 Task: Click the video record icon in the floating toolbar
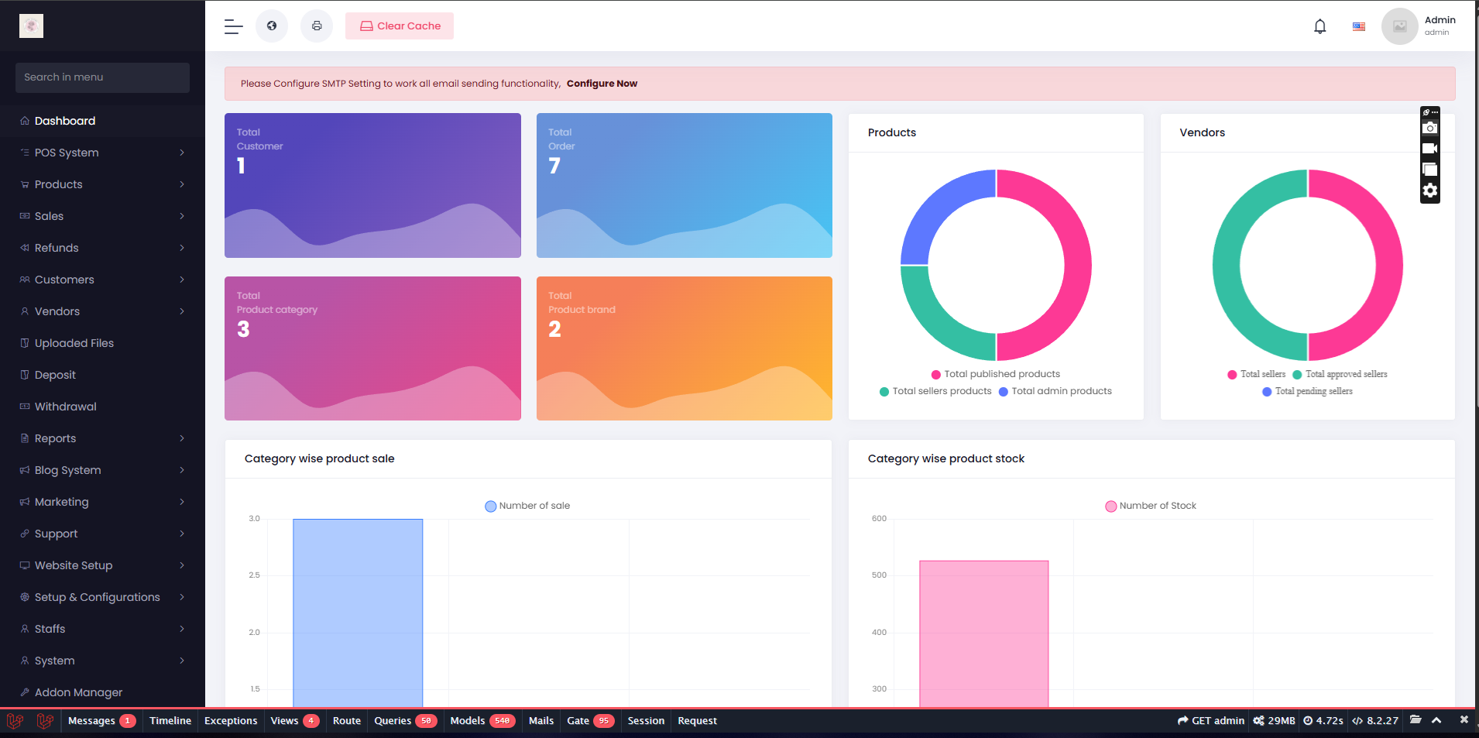click(x=1430, y=149)
